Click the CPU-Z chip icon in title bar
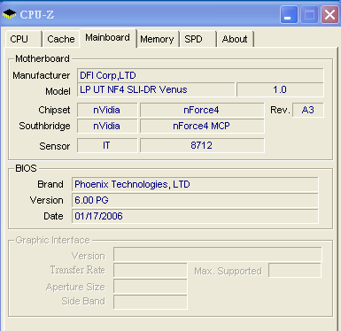The width and height of the screenshot is (341, 331). click(x=9, y=14)
